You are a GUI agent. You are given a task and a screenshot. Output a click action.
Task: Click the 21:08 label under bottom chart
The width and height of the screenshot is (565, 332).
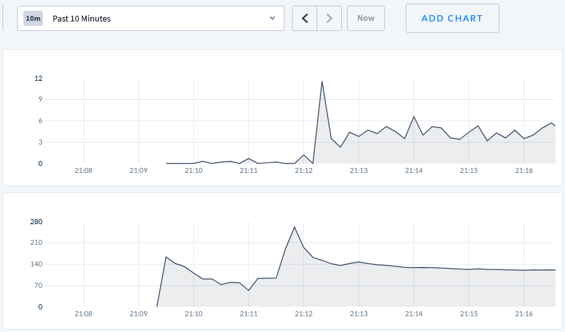pyautogui.click(x=83, y=314)
